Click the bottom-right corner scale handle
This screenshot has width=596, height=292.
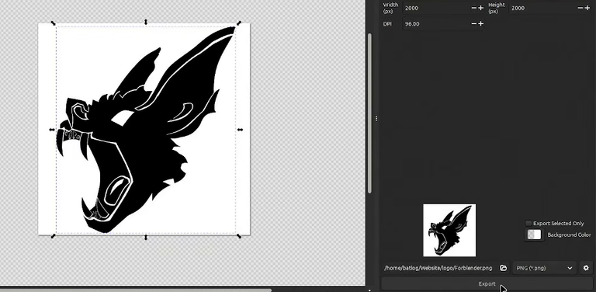click(x=239, y=236)
